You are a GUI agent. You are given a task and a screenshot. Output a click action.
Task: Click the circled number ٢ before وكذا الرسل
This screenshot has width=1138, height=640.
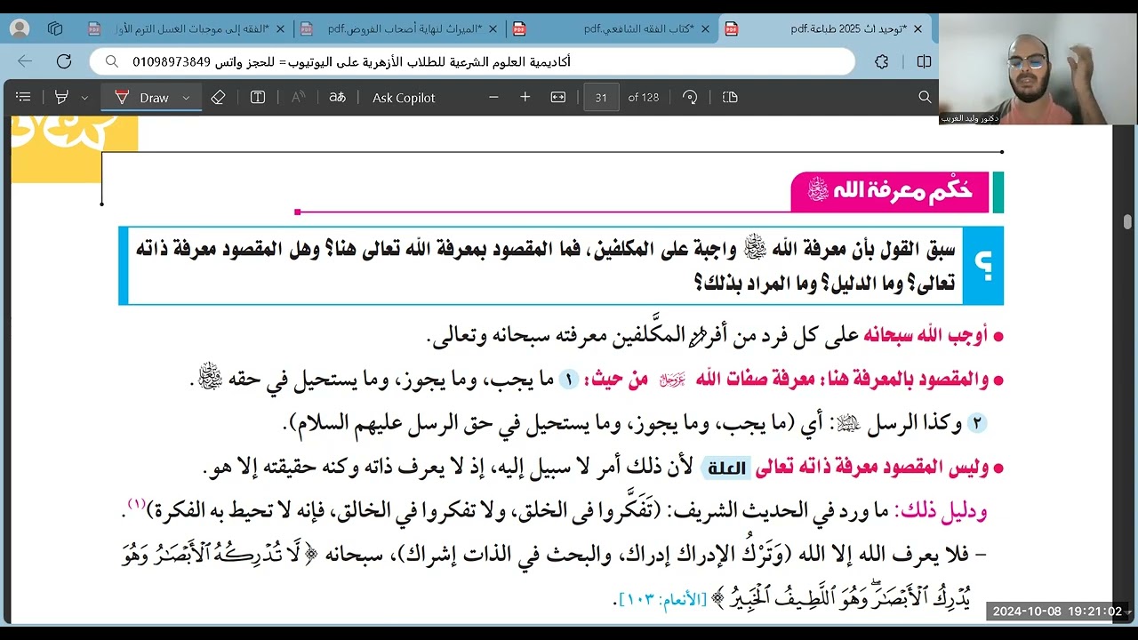(978, 424)
